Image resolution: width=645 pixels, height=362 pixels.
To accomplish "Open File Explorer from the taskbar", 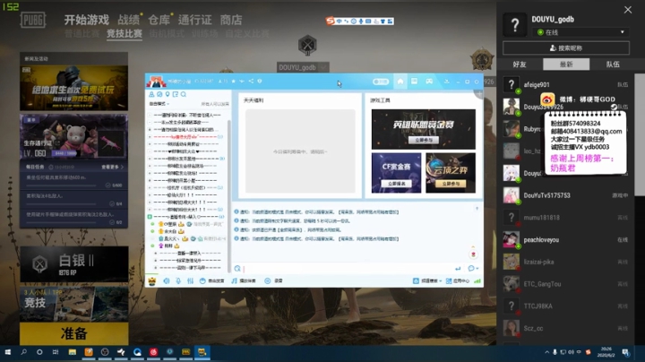I will pos(73,352).
